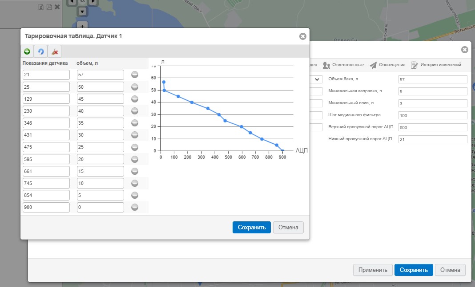Clear the calibration table with broom icon
475x287 pixels.
(x=54, y=51)
